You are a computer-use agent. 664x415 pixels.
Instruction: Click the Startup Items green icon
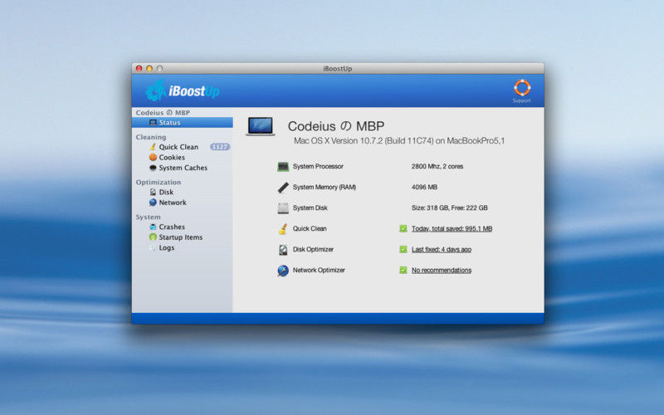pos(153,237)
